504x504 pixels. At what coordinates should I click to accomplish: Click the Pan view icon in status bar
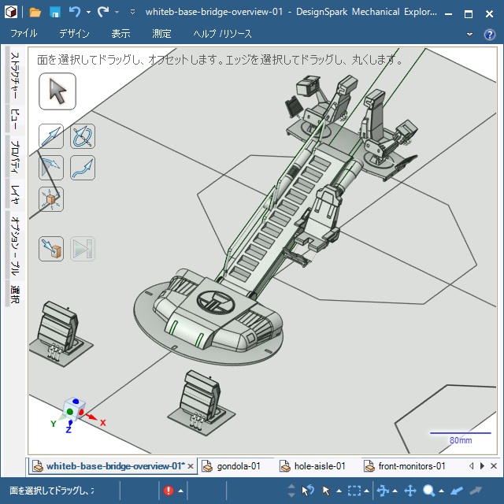(x=410, y=491)
